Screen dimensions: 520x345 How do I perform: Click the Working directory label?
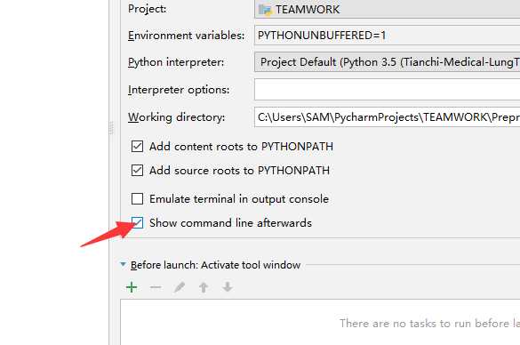click(x=176, y=117)
